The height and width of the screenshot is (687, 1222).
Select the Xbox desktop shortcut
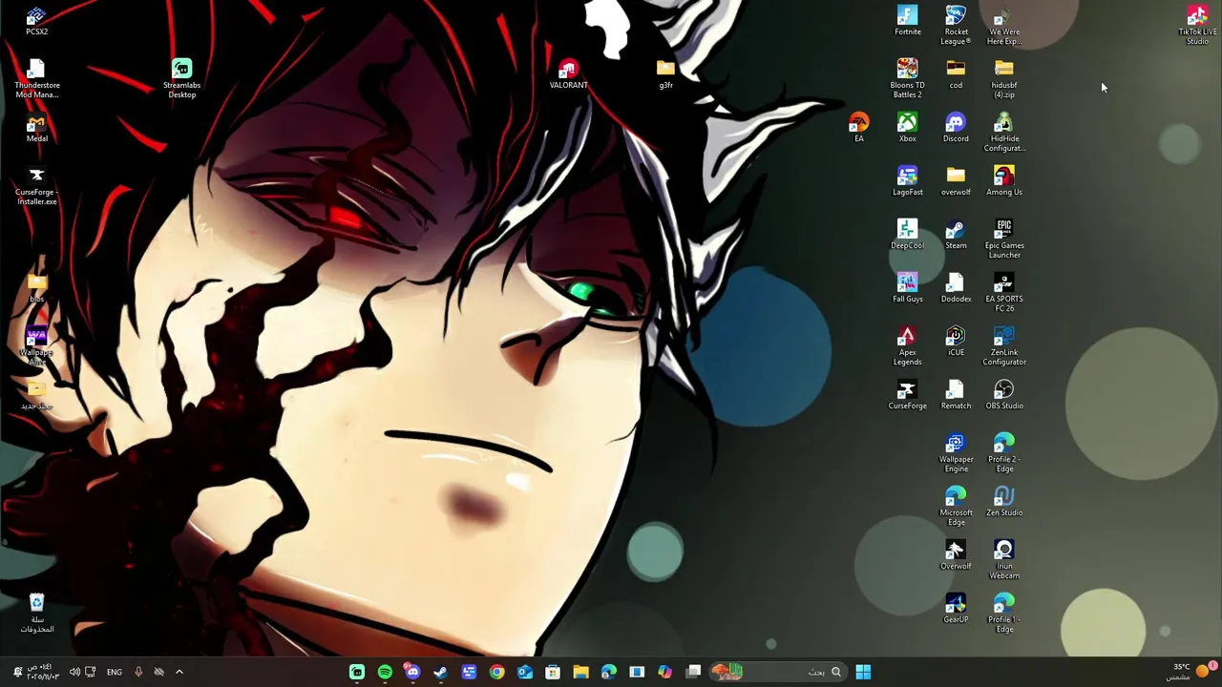[907, 129]
